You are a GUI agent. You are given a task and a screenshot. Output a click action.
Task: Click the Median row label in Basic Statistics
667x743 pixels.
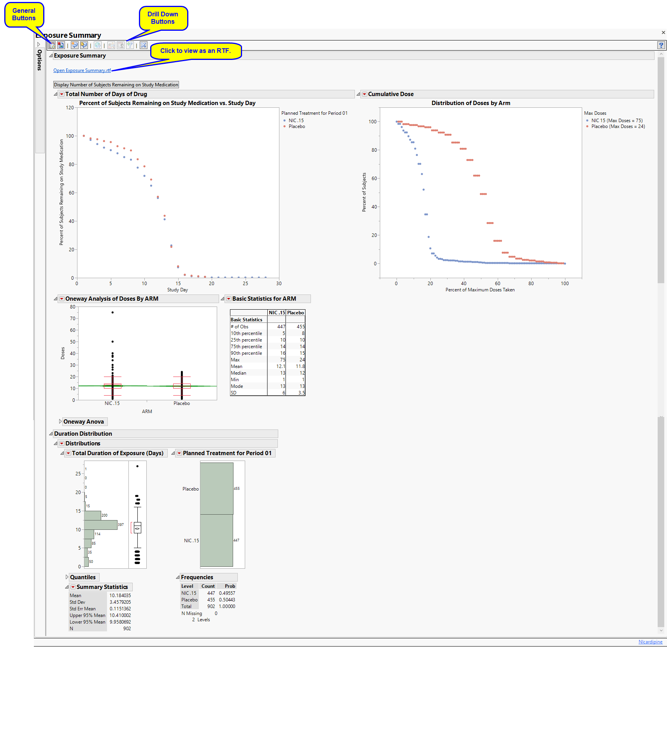[x=239, y=373]
